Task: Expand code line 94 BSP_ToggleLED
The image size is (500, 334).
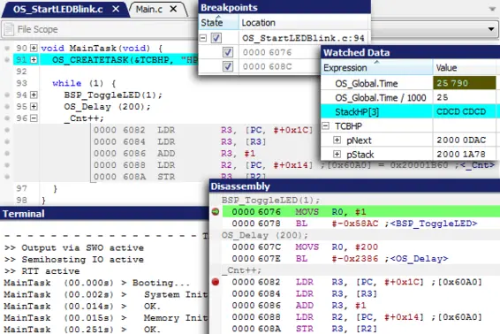Action: [34, 95]
